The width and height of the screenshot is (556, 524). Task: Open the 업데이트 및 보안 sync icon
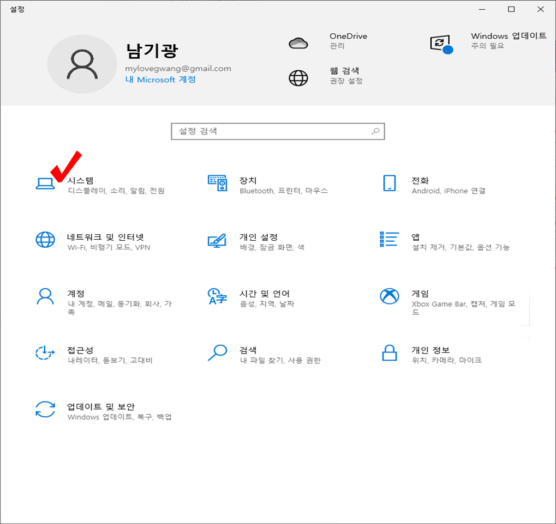point(45,409)
